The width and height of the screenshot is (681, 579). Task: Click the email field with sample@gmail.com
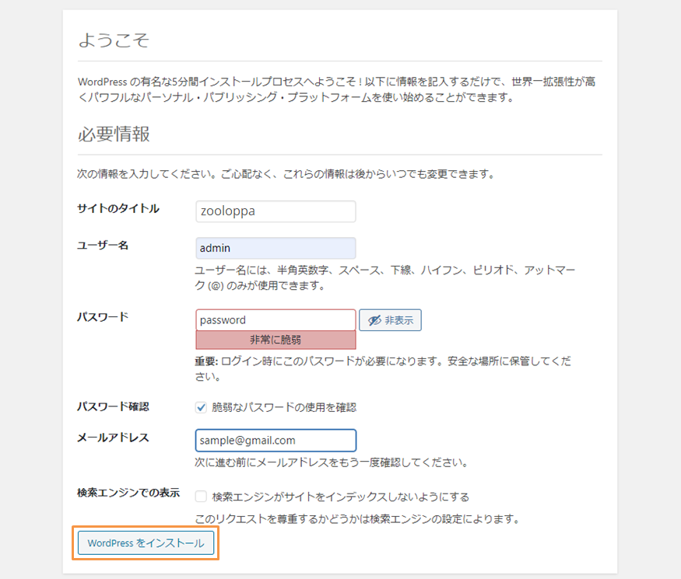(x=276, y=440)
